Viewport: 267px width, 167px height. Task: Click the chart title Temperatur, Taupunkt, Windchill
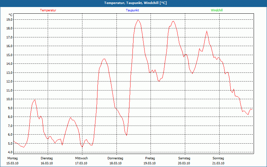(136, 3)
